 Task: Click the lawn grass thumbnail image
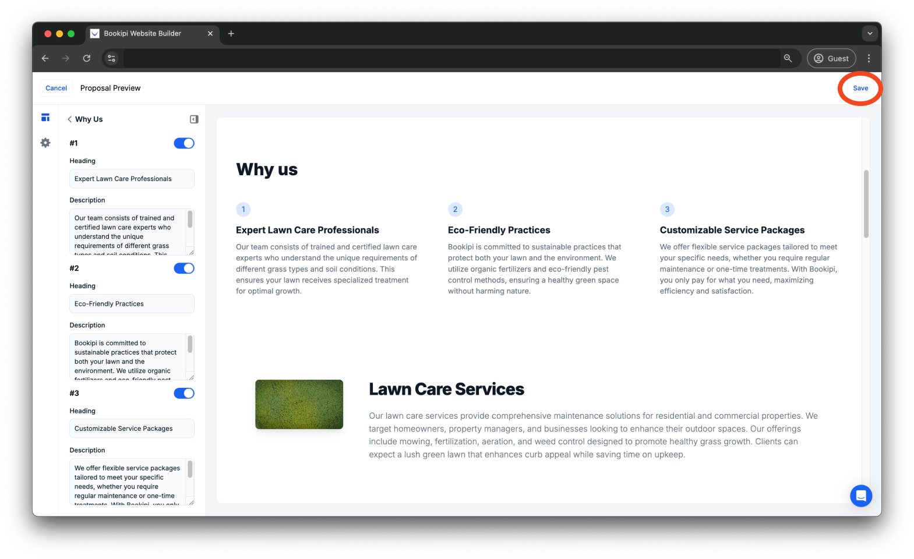(x=299, y=405)
